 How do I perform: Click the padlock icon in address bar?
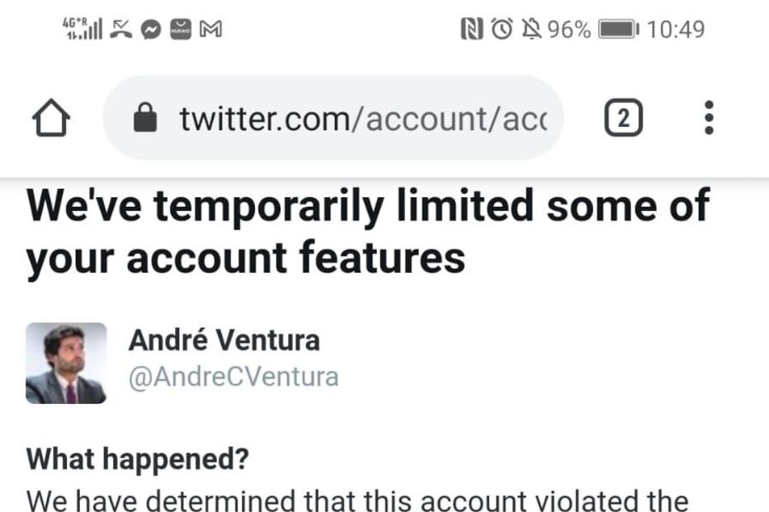coord(145,120)
